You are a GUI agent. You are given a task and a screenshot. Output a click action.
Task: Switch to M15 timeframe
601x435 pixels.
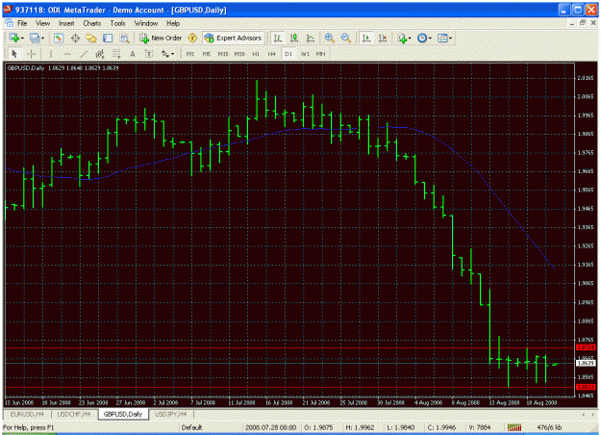tap(223, 54)
